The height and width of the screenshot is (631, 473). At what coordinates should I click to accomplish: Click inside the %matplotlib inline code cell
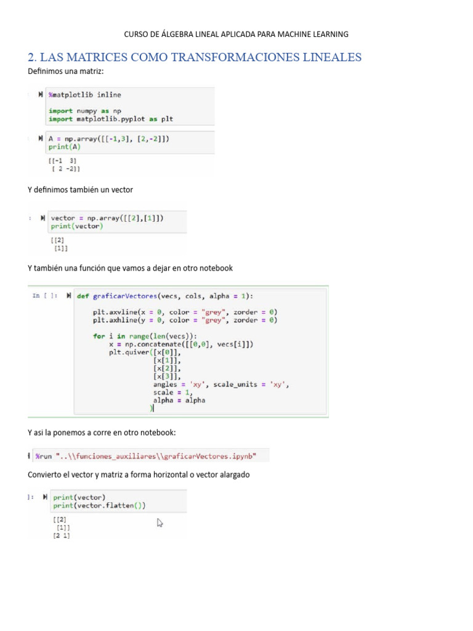click(x=131, y=106)
